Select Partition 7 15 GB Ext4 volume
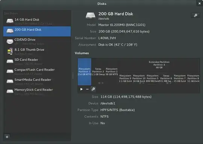203x144 pixels. click(x=180, y=78)
